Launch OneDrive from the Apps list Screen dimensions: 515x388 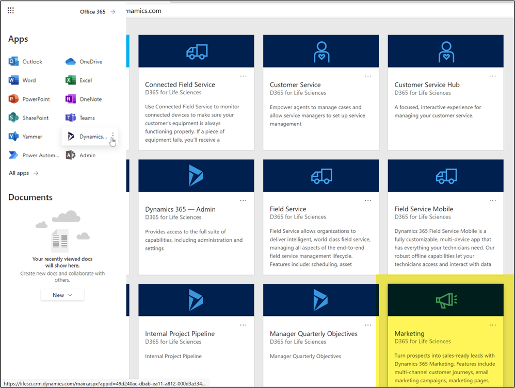(84, 62)
